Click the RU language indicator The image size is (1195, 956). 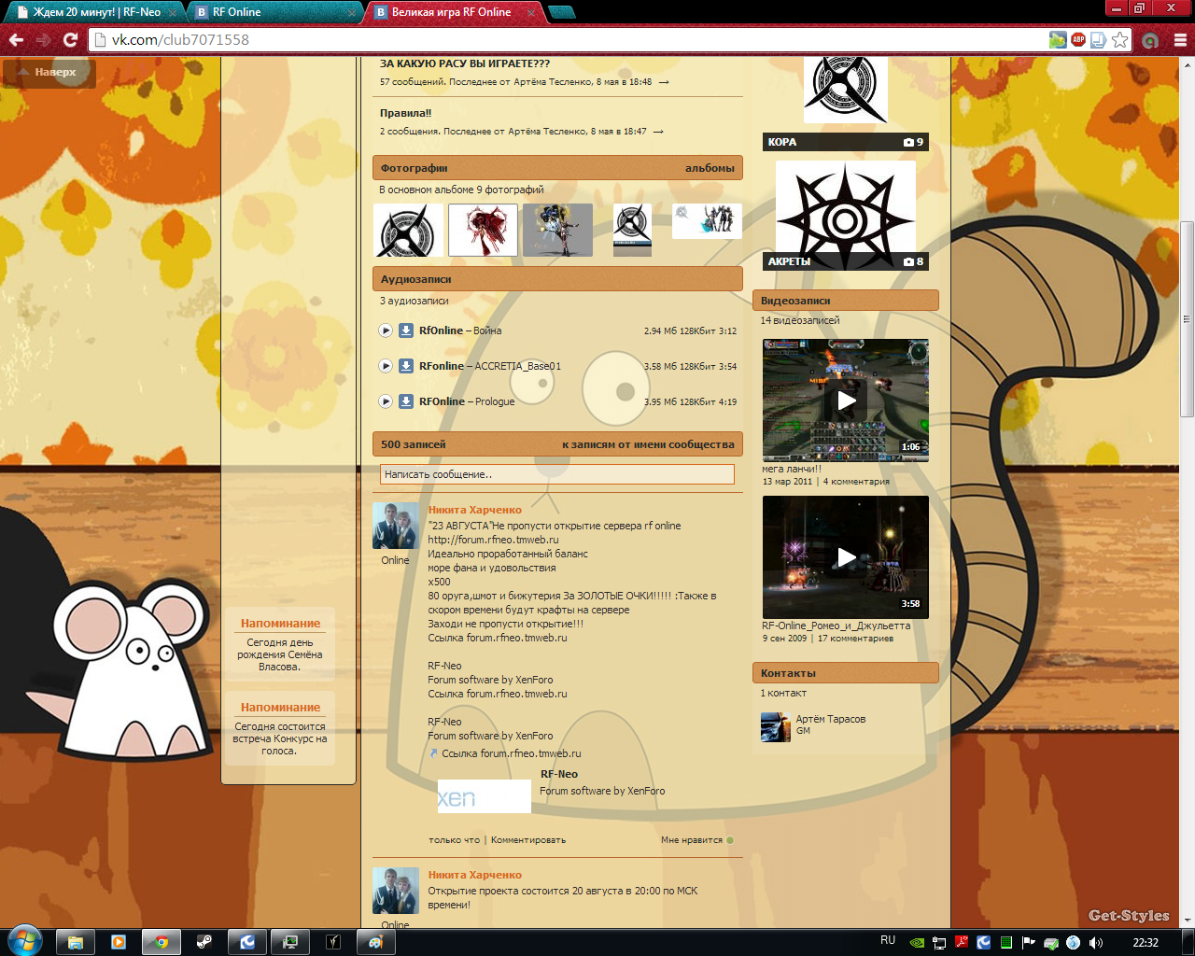pyautogui.click(x=888, y=940)
